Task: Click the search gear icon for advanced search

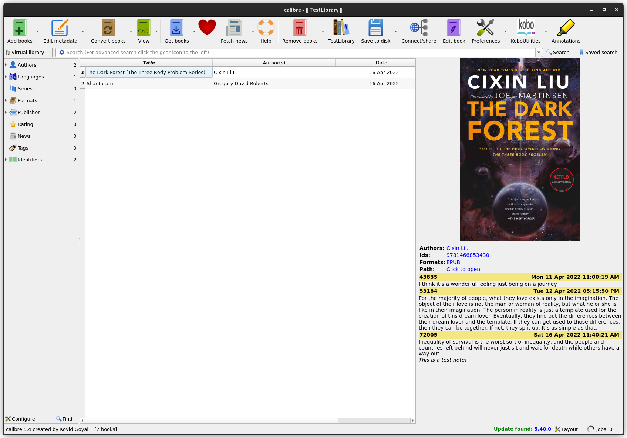Action: click(x=61, y=52)
